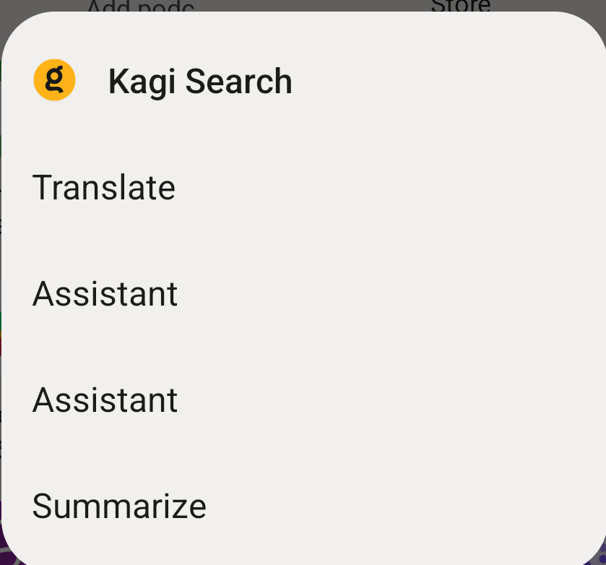Image resolution: width=606 pixels, height=565 pixels.
Task: Click the Kagi Search app name text
Action: coord(200,82)
